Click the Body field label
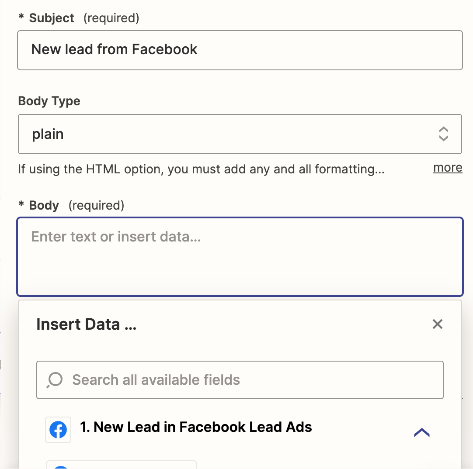Image resolution: width=473 pixels, height=469 pixels. point(44,205)
